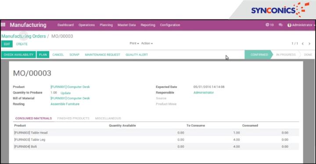Viewport: 316px width, 164px height.
Task: Go to next record arrow
Action: (x=309, y=44)
